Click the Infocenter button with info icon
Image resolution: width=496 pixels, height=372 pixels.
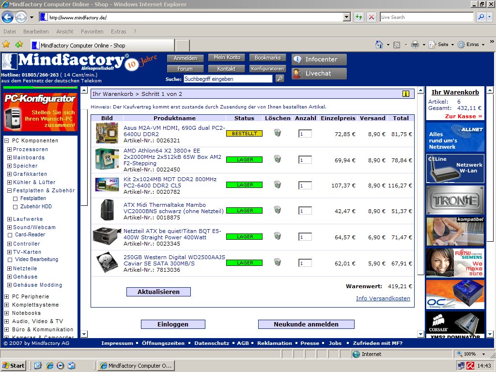tap(319, 60)
